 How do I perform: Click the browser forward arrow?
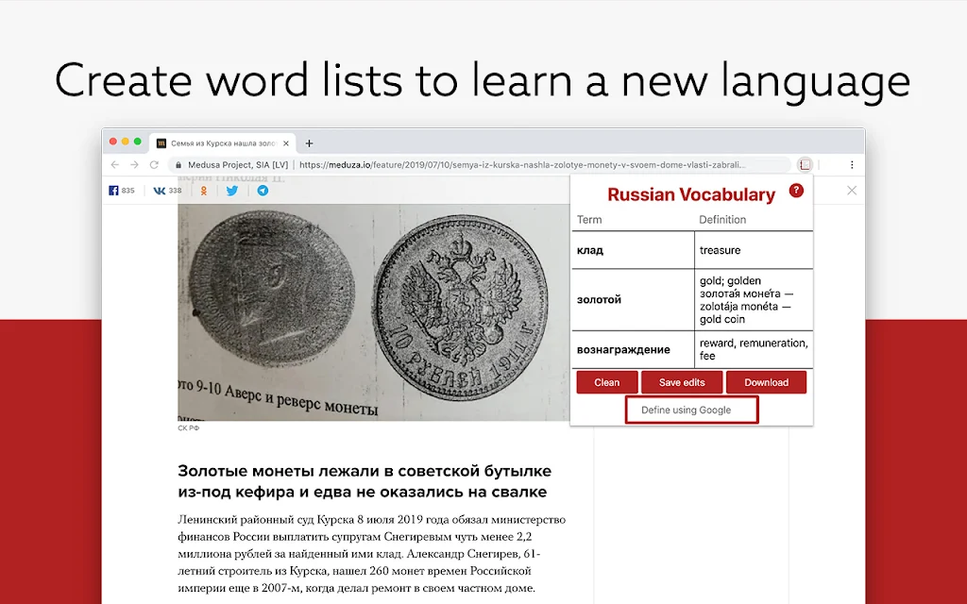click(x=134, y=164)
